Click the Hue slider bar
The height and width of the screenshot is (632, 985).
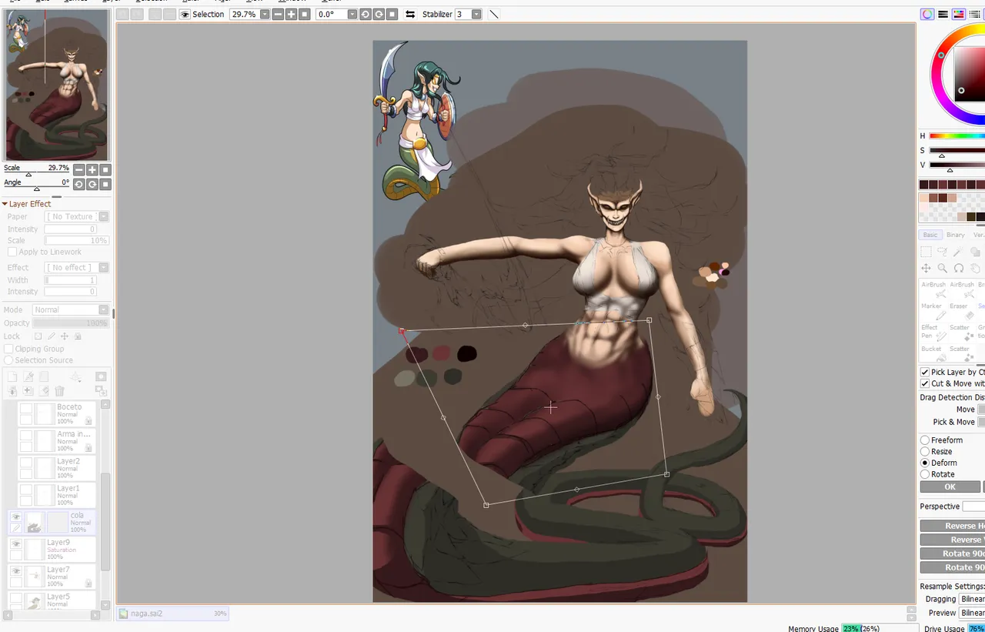(x=957, y=136)
